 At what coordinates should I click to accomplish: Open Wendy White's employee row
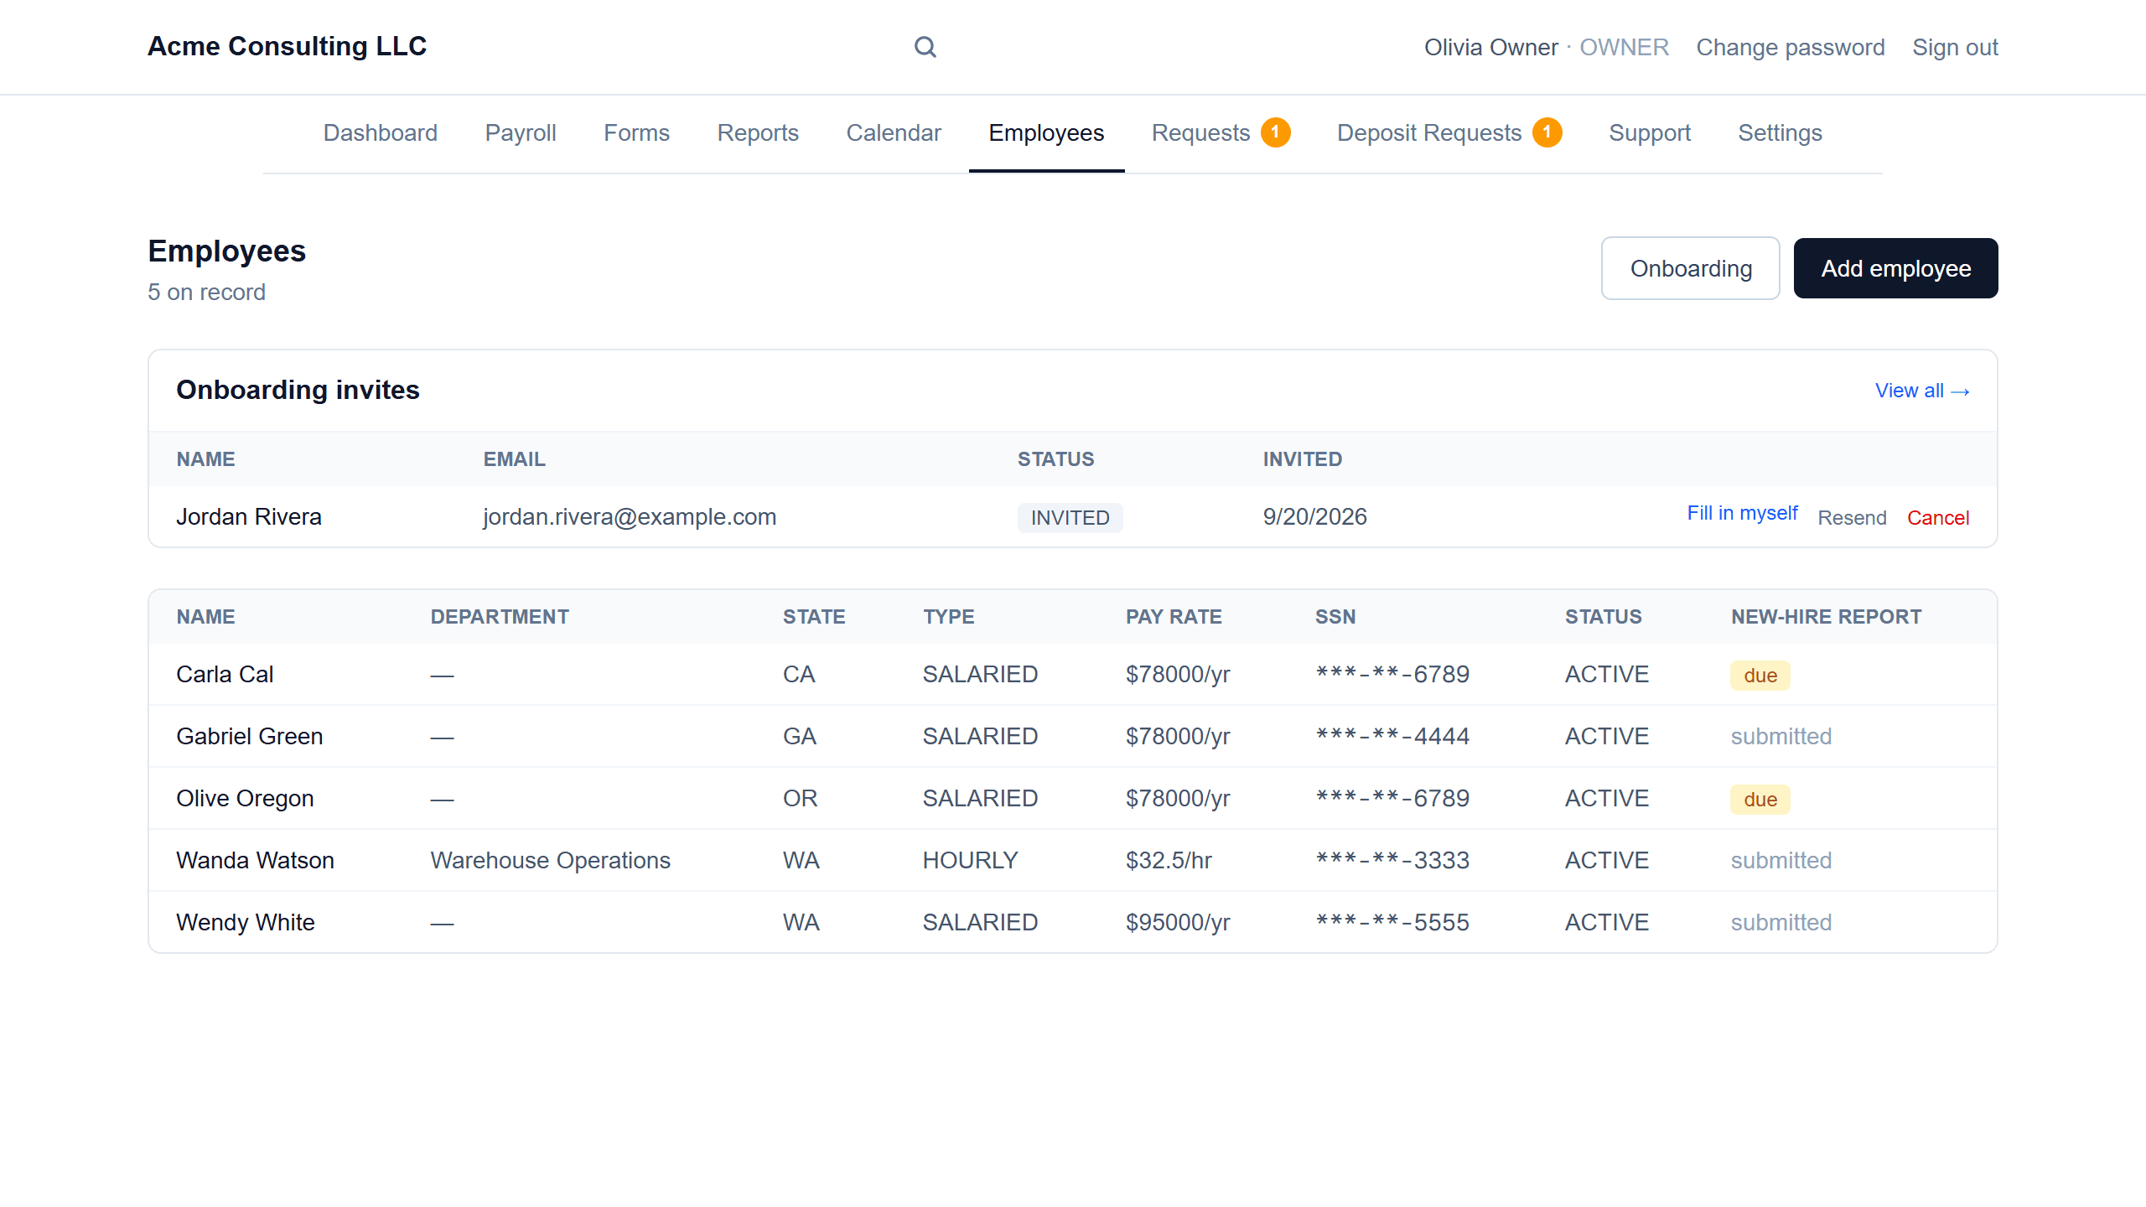(x=1073, y=922)
